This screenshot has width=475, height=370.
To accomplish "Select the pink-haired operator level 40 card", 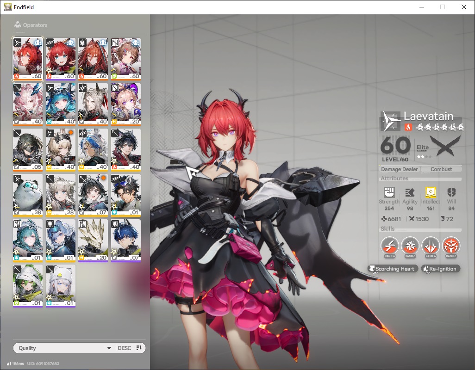I will tap(28, 105).
